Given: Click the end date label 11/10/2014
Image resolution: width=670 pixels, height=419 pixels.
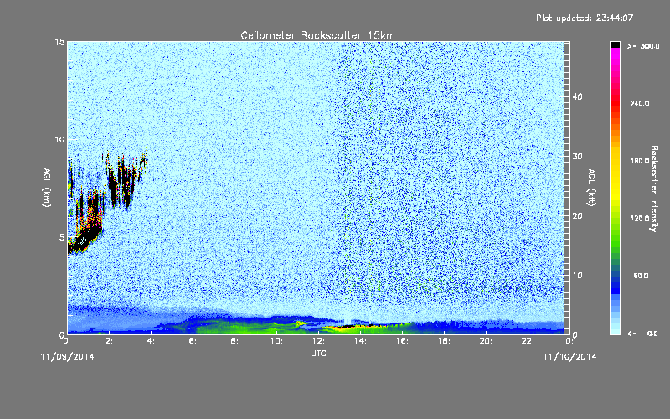Looking at the screenshot, I should [569, 357].
